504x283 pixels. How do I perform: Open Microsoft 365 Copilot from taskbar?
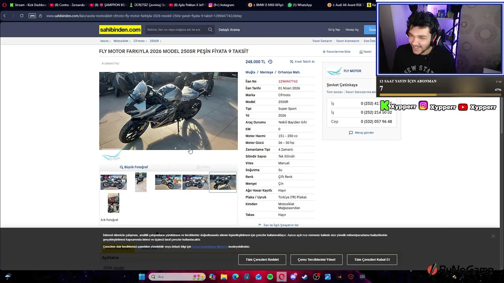[212, 277]
